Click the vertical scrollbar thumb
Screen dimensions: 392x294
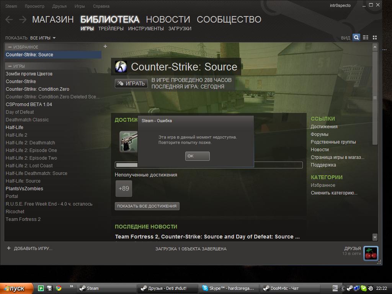point(375,98)
